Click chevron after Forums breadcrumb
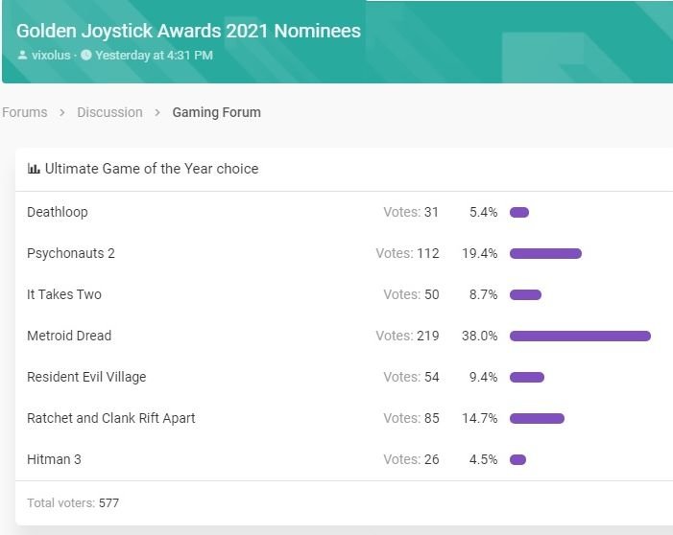Viewport: 673px width, 535px height. coord(62,112)
